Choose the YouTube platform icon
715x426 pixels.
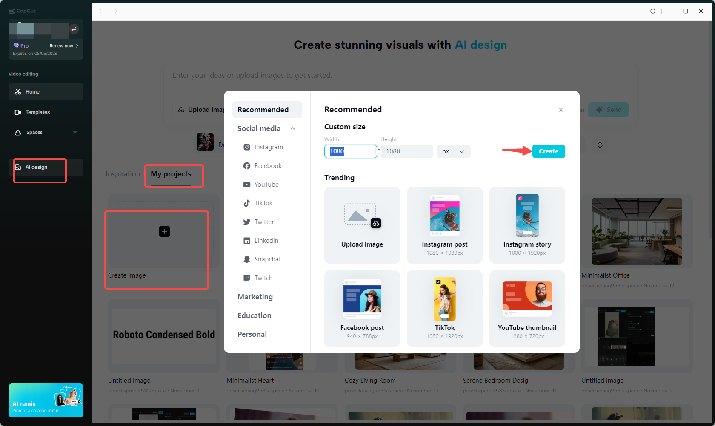[247, 184]
